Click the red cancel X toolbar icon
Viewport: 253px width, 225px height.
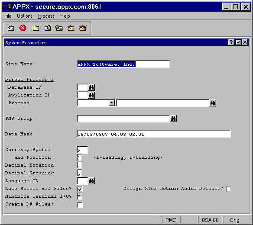coord(23,28)
